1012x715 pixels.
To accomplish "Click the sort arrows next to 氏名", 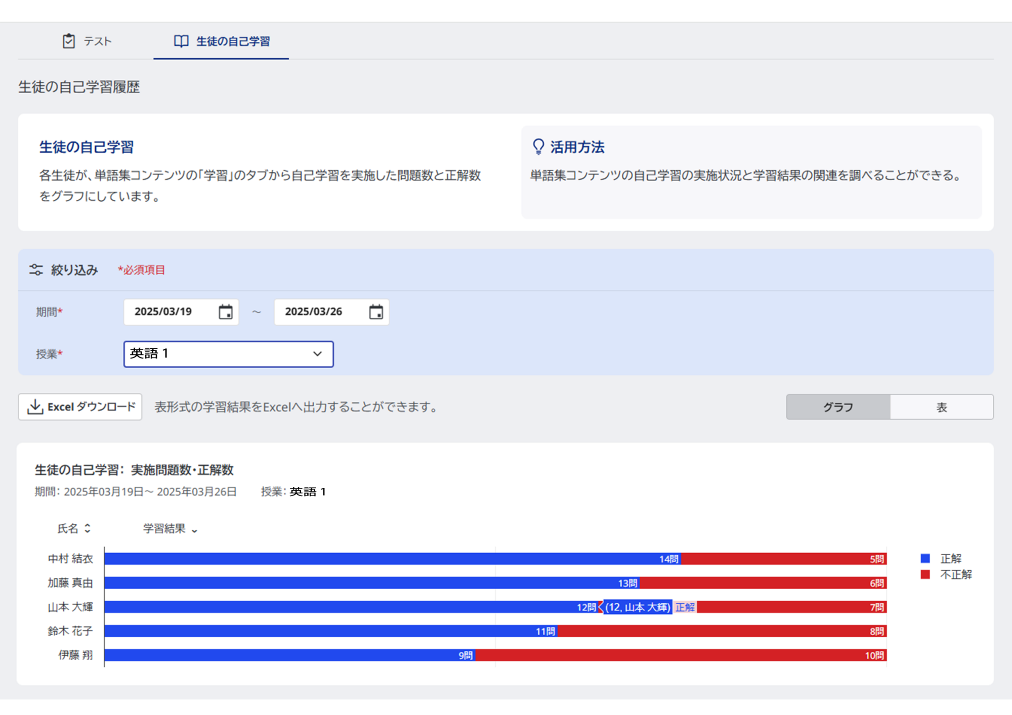I will point(87,528).
